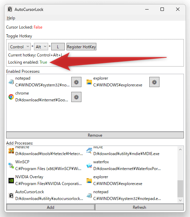Viewport: 190px width, 217px height.
Task: Select chrome icon in Enabled Processes
Action: click(11, 97)
